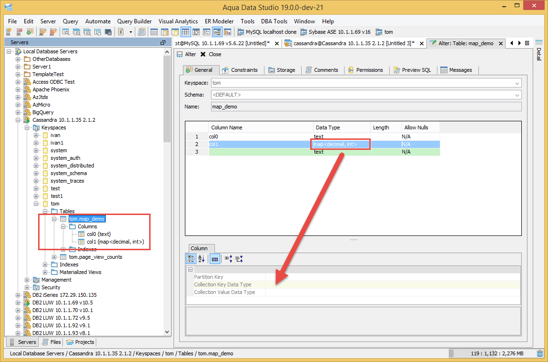
Task: Expand the Management node
Action: point(27,280)
